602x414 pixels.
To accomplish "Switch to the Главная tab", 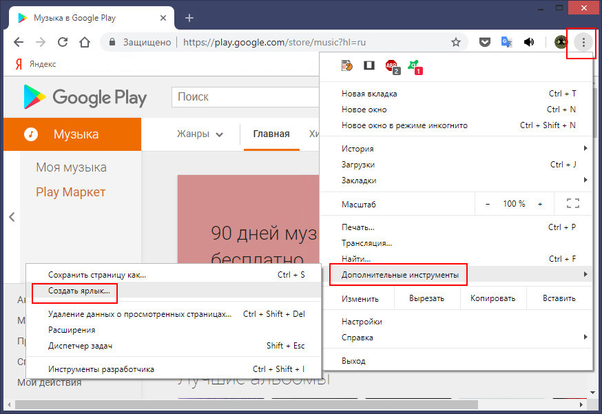I will point(271,134).
